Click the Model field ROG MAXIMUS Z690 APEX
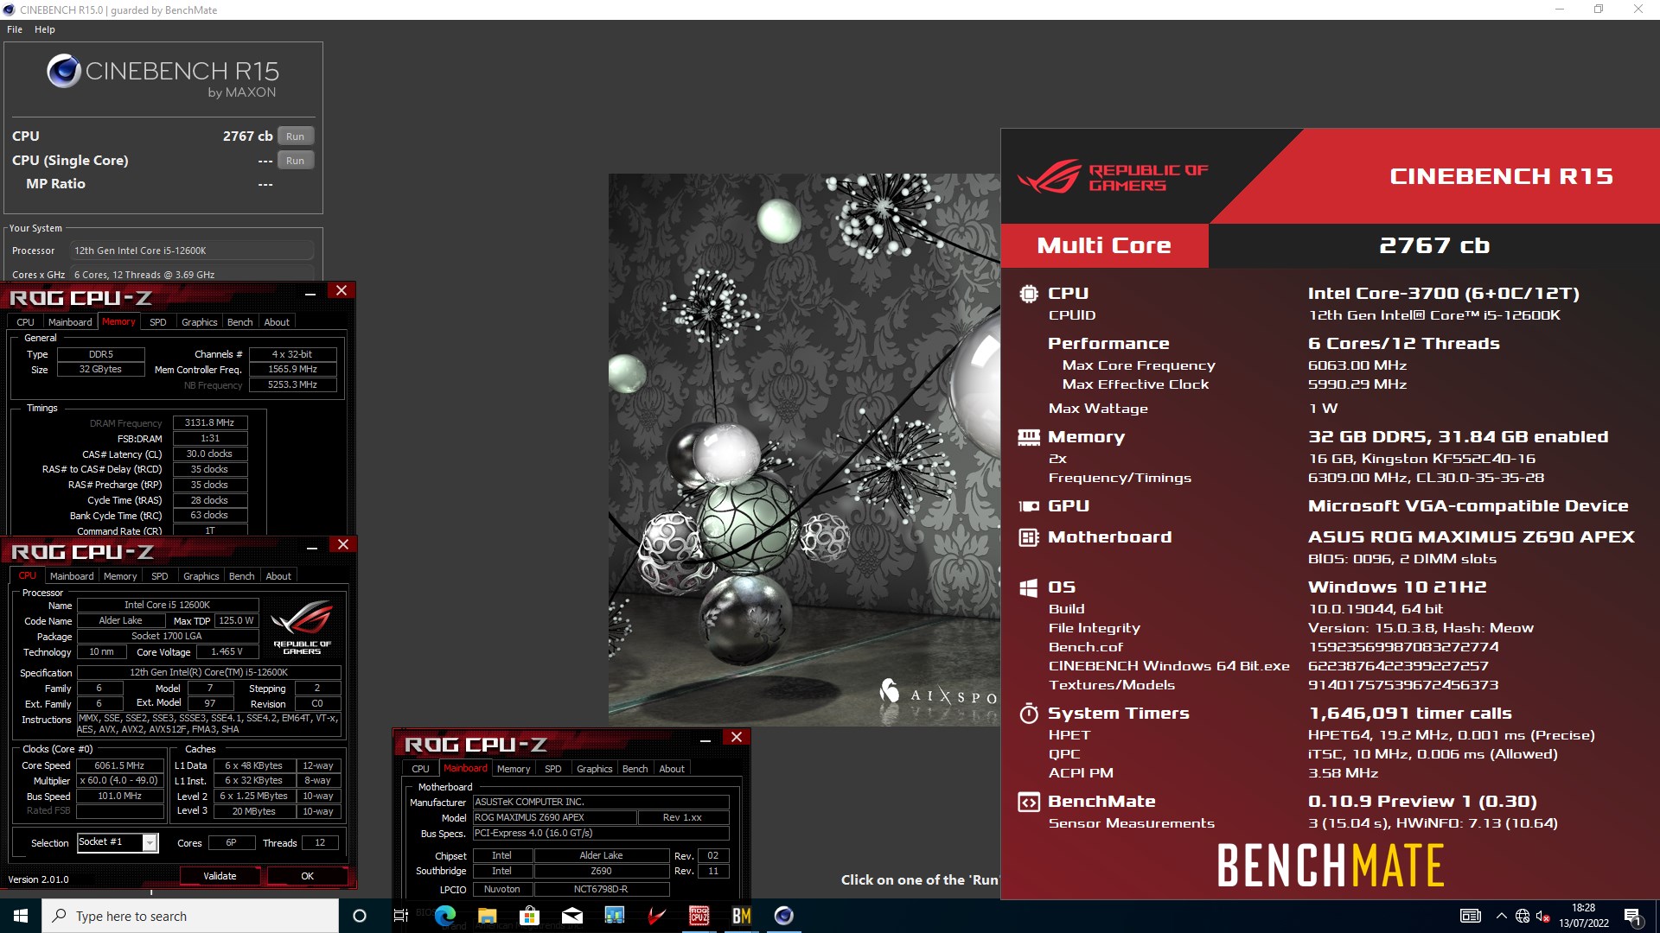Viewport: 1660px width, 933px height. point(553,817)
